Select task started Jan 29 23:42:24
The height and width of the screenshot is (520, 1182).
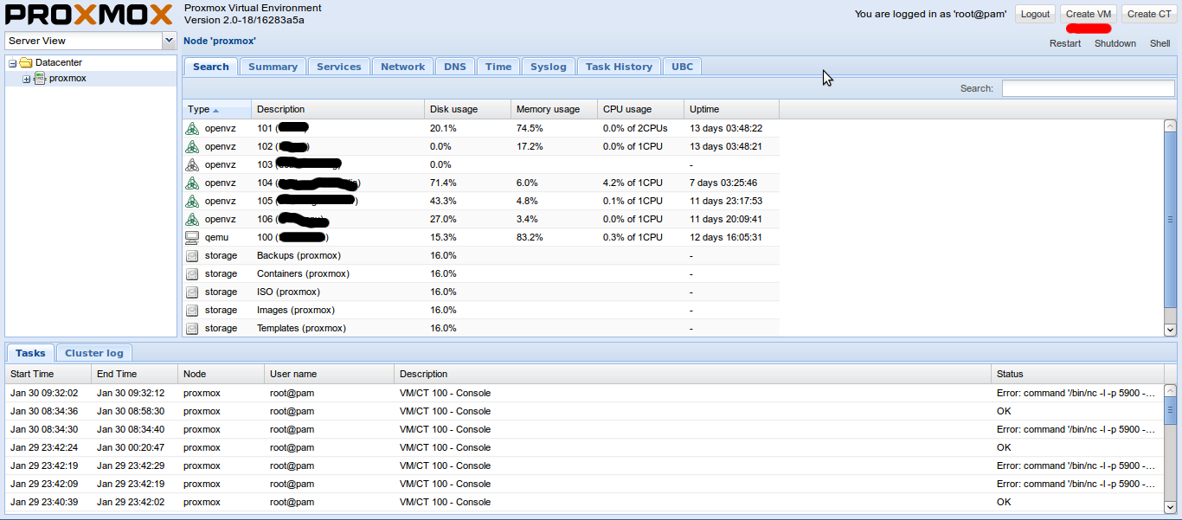coord(584,447)
